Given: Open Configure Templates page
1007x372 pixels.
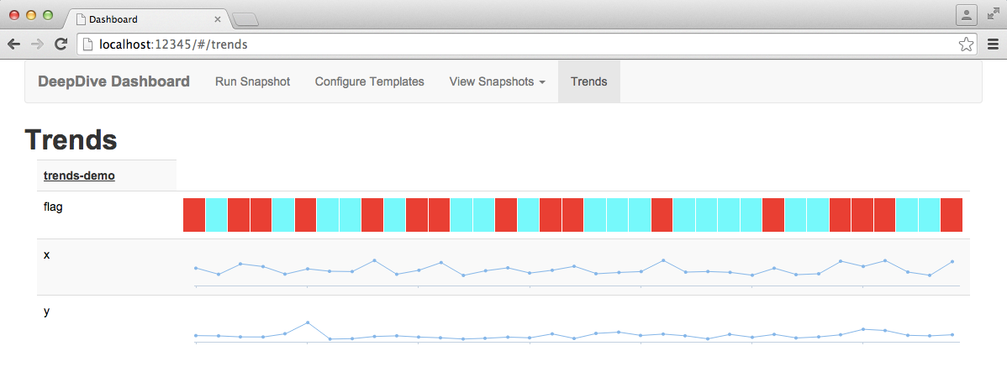Looking at the screenshot, I should pyautogui.click(x=369, y=81).
